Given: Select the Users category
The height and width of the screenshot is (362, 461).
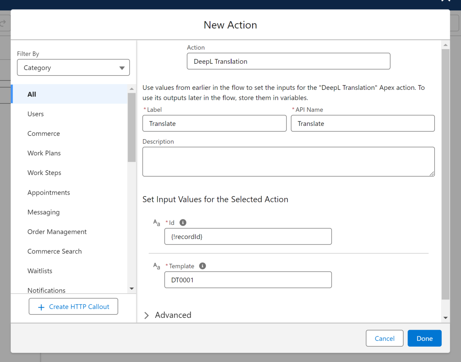Looking at the screenshot, I should 36,114.
